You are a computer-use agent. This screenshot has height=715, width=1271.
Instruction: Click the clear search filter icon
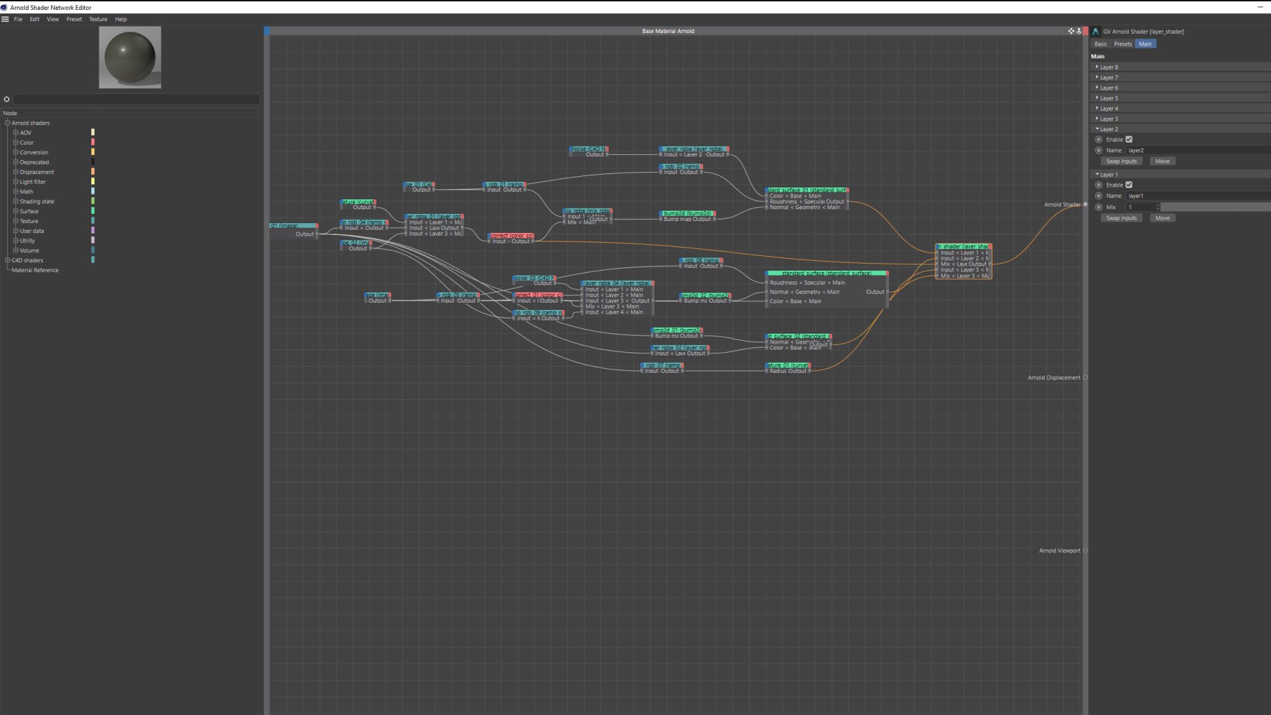[x=7, y=99]
